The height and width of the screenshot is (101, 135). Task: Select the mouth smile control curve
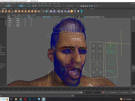click(x=111, y=71)
